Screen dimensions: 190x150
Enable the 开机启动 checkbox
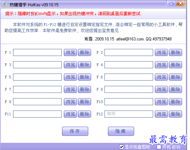[159, 147]
